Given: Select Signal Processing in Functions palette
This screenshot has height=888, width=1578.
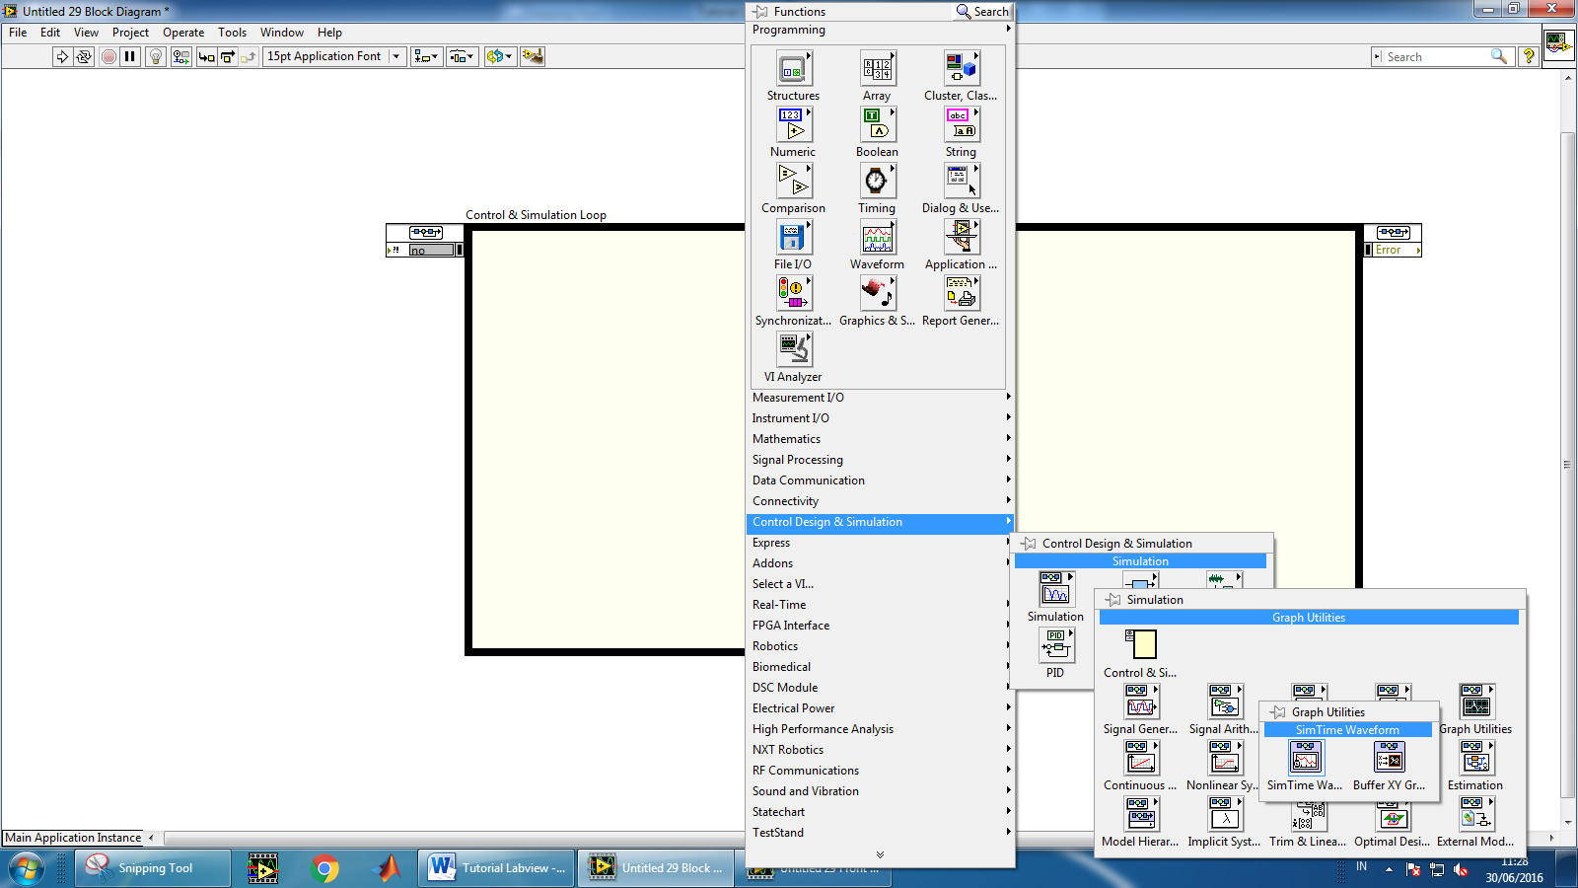Looking at the screenshot, I should coord(797,460).
